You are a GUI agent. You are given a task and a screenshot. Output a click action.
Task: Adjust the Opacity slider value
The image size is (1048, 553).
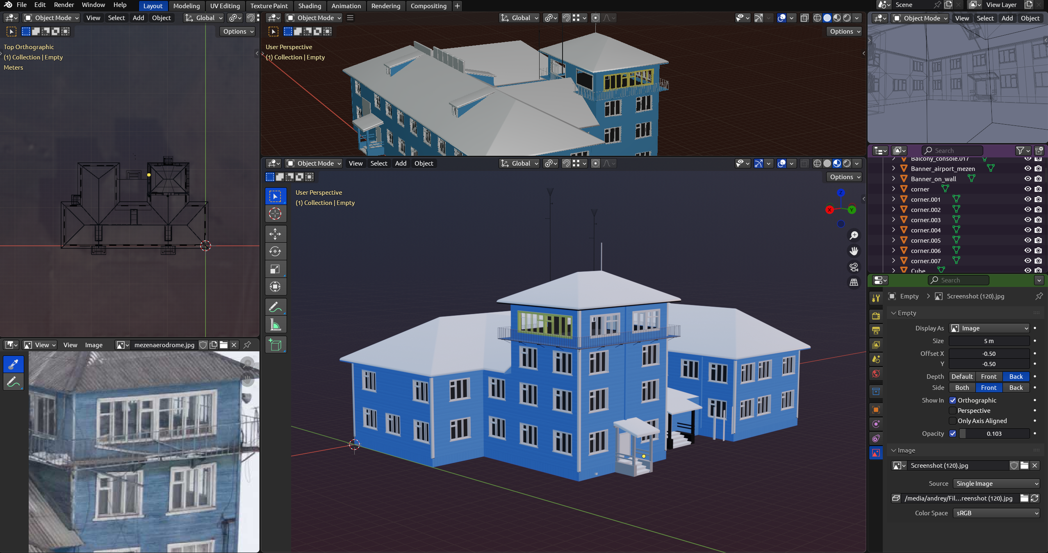click(x=993, y=433)
